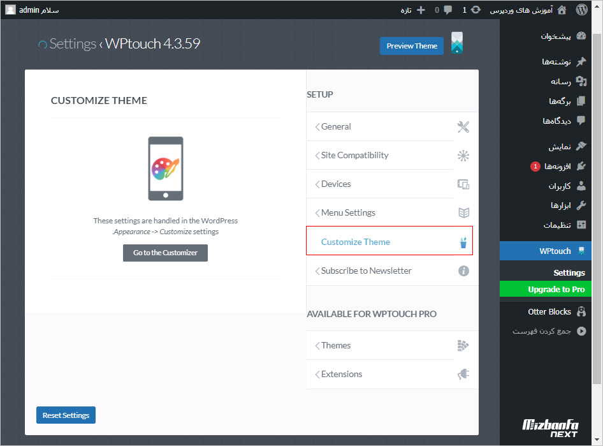Image resolution: width=603 pixels, height=446 pixels.
Task: Click the collapse menu arrow icon
Action: coord(581,331)
